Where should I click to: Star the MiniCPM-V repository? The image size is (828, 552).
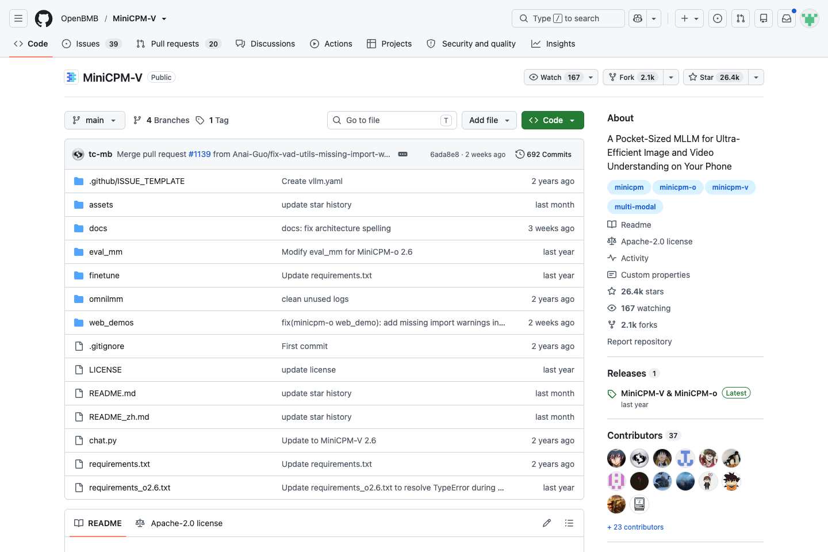716,77
